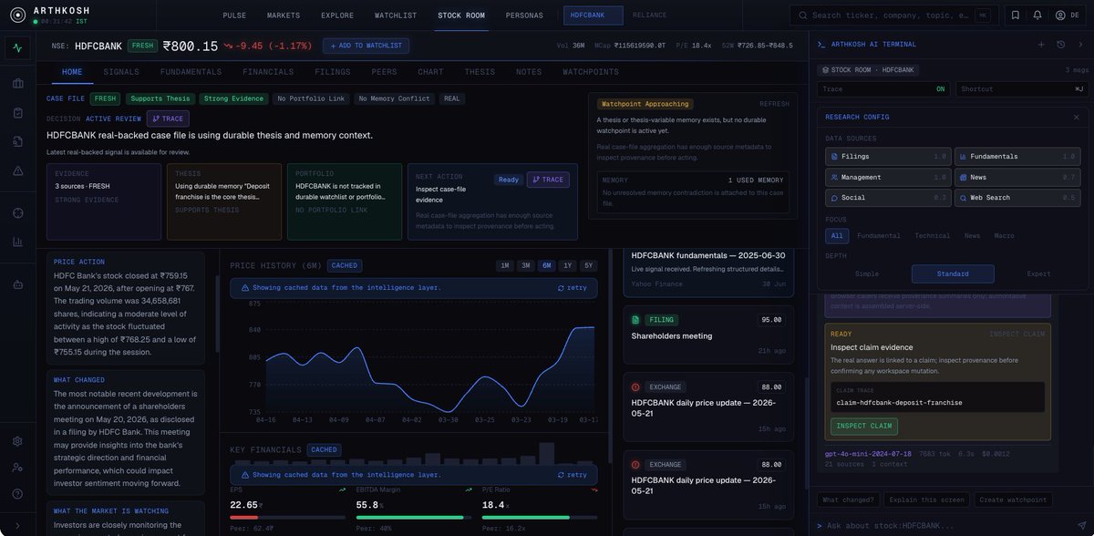Open the Pulse top navigation item

click(x=234, y=15)
